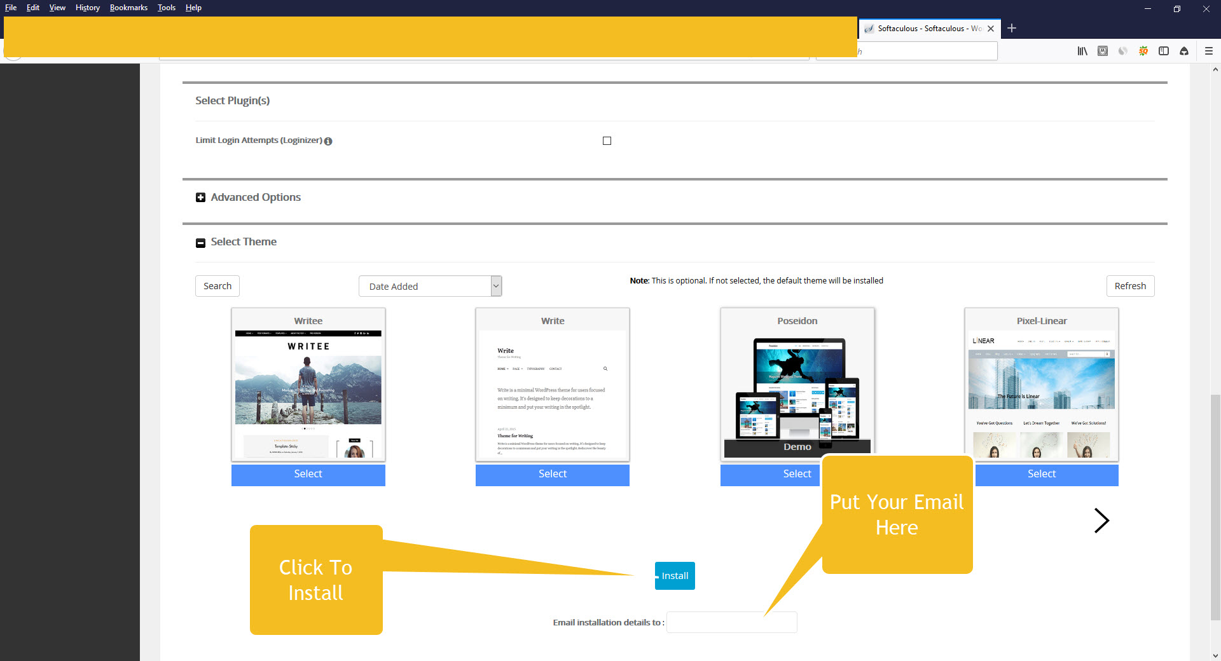
Task: Go to next themes with right arrow
Action: pyautogui.click(x=1101, y=521)
